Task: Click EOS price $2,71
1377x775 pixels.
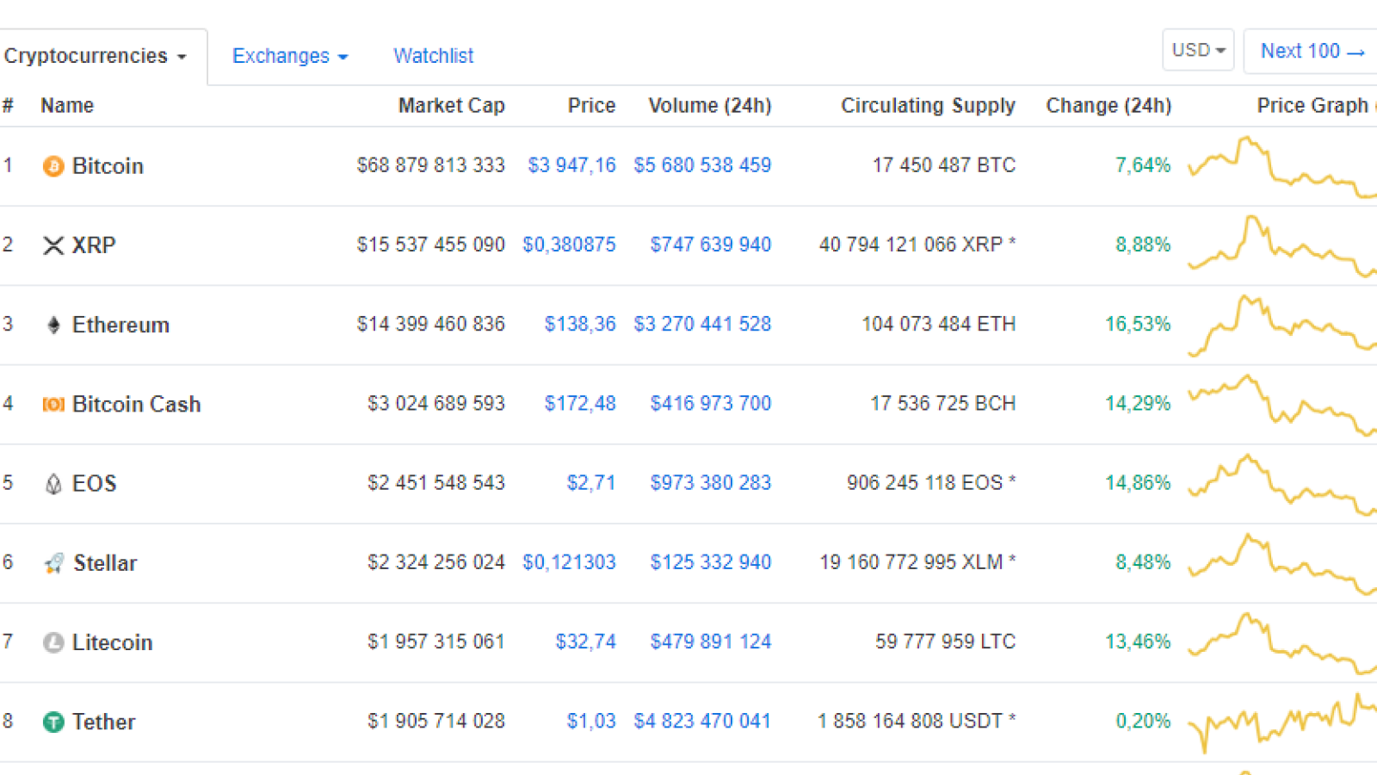Action: (x=591, y=483)
